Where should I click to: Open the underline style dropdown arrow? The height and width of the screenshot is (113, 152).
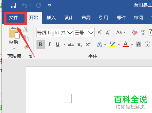[64, 44]
